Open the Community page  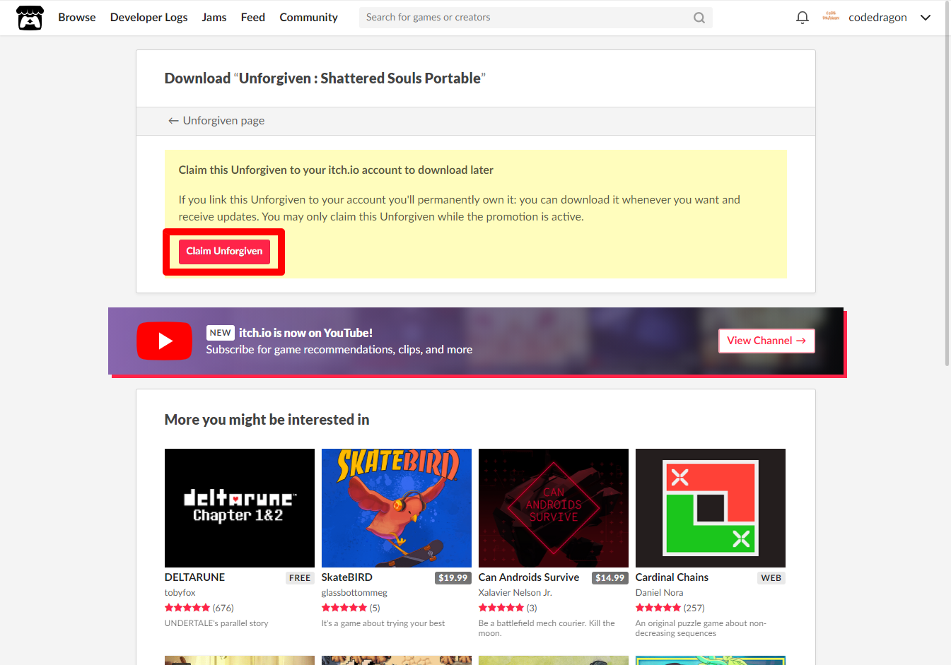coord(308,18)
